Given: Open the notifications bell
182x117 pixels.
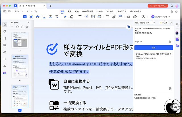Looking at the screenshot, I should 171,6.
